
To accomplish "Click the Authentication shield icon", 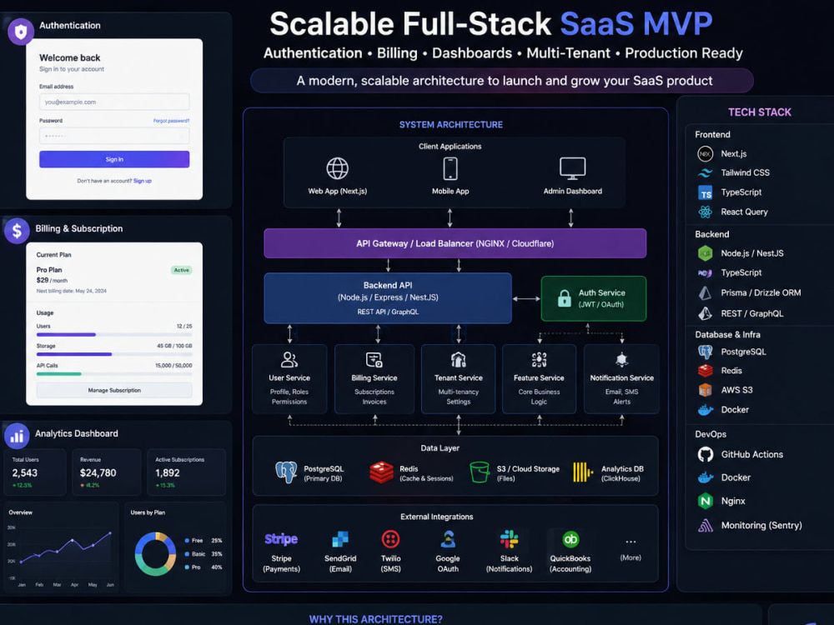I will pos(21,32).
